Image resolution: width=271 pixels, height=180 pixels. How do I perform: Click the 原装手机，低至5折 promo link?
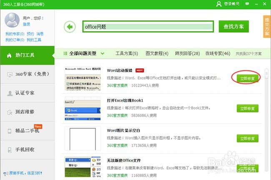[x=25, y=173]
